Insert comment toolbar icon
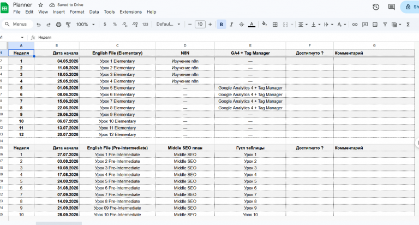This screenshot has width=419, height=225. [x=365, y=25]
